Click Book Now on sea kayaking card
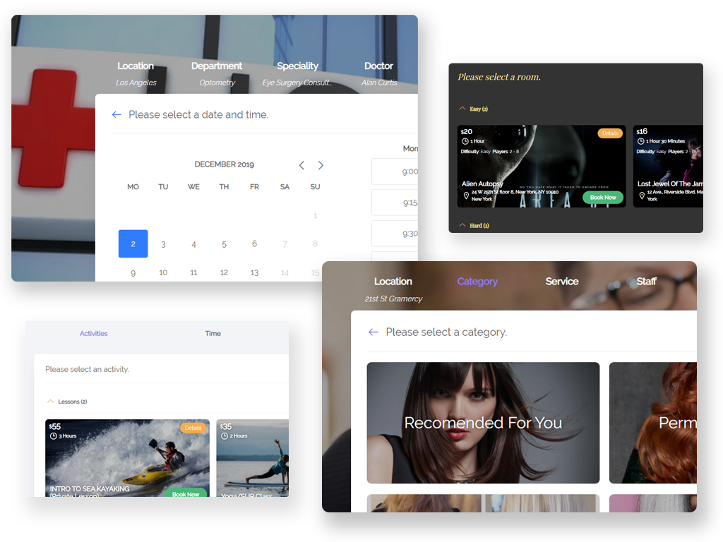Viewport: 723px width, 542px height. pos(186,493)
